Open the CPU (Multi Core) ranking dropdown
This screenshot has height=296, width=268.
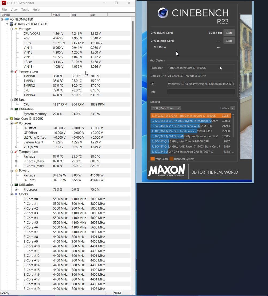click(166, 108)
